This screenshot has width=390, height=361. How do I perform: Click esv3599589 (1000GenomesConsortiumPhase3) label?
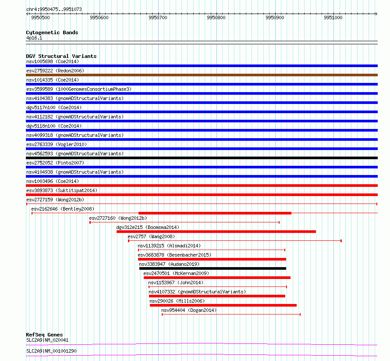[79, 89]
